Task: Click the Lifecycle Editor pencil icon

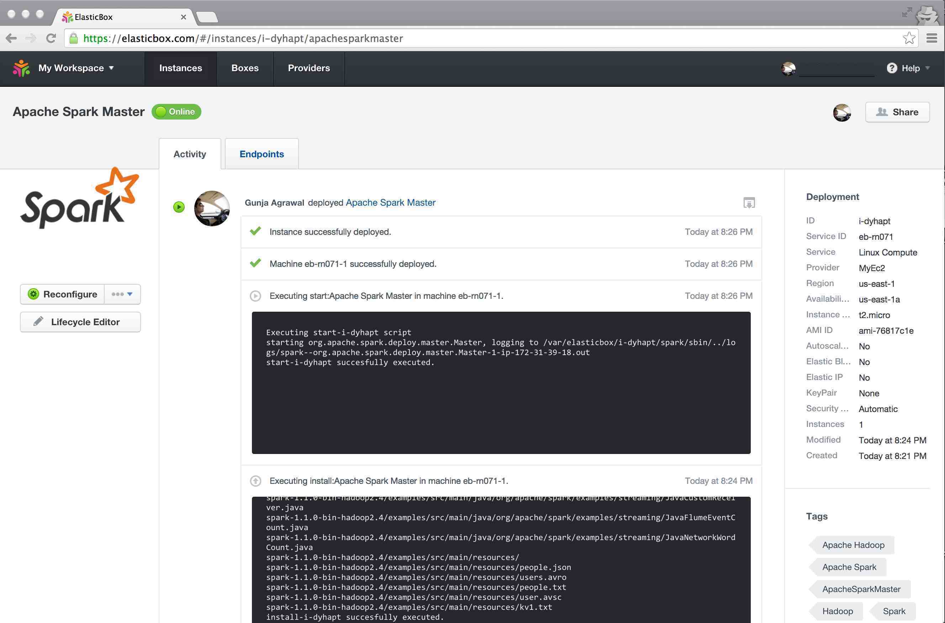Action: coord(38,321)
